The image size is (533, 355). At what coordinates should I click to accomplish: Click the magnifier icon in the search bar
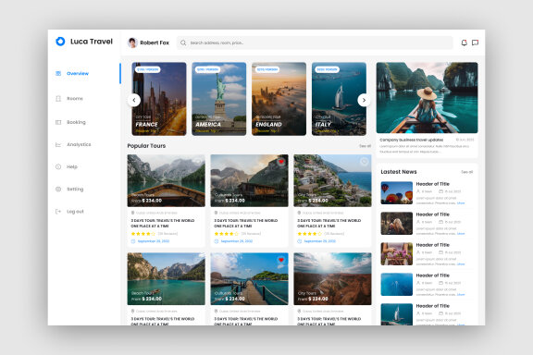183,43
